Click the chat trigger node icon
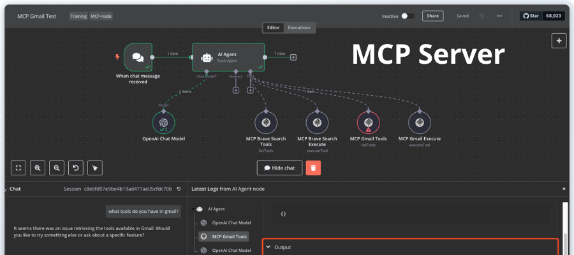Viewport: 574px width, 255px height. (x=138, y=57)
